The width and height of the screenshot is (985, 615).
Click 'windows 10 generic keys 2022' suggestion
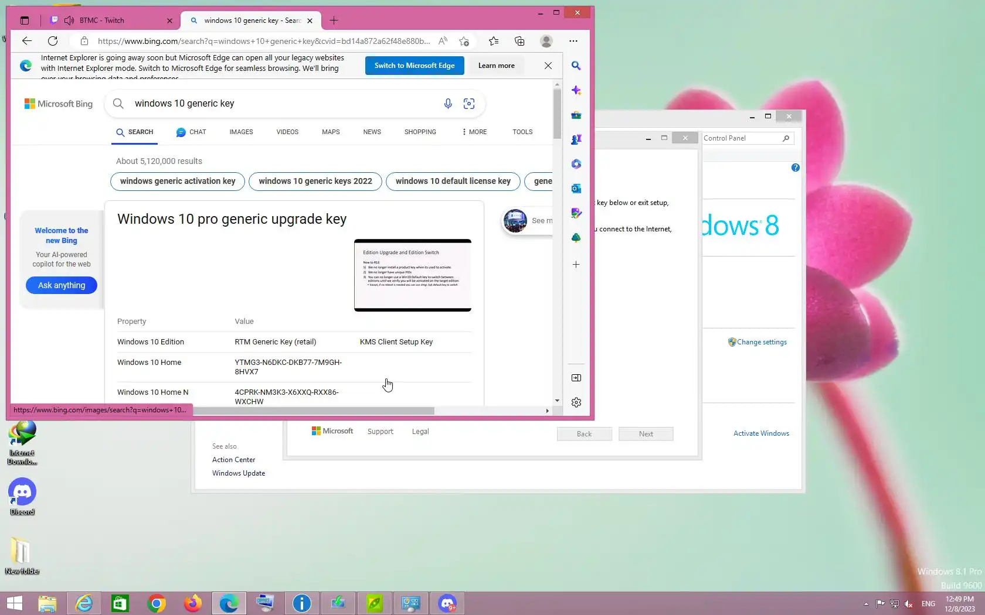click(x=315, y=182)
